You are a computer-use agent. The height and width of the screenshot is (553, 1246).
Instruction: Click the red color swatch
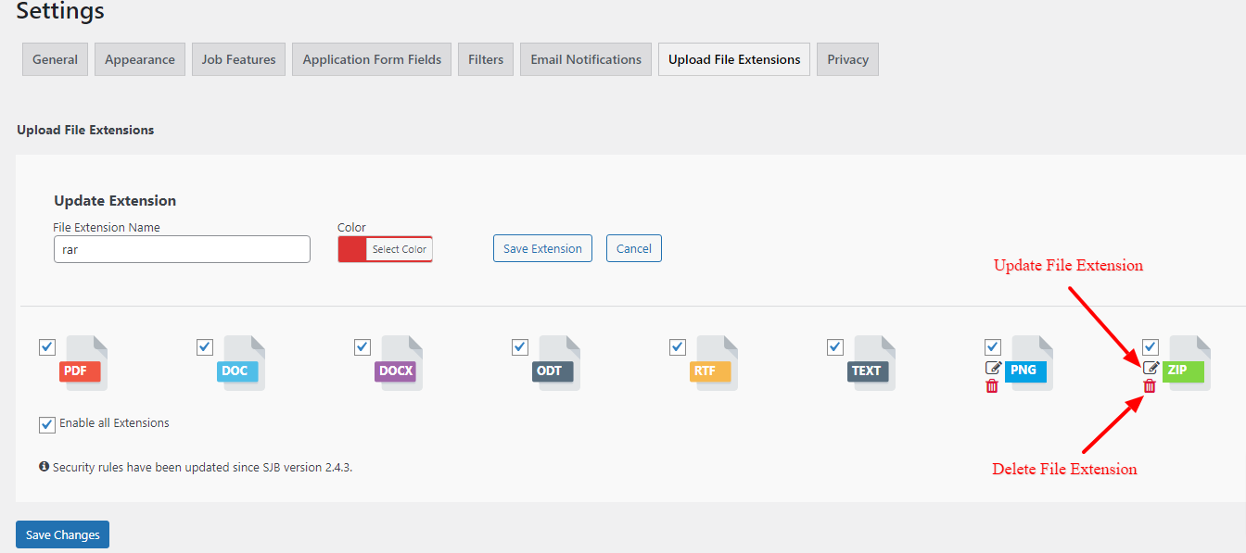tap(352, 249)
